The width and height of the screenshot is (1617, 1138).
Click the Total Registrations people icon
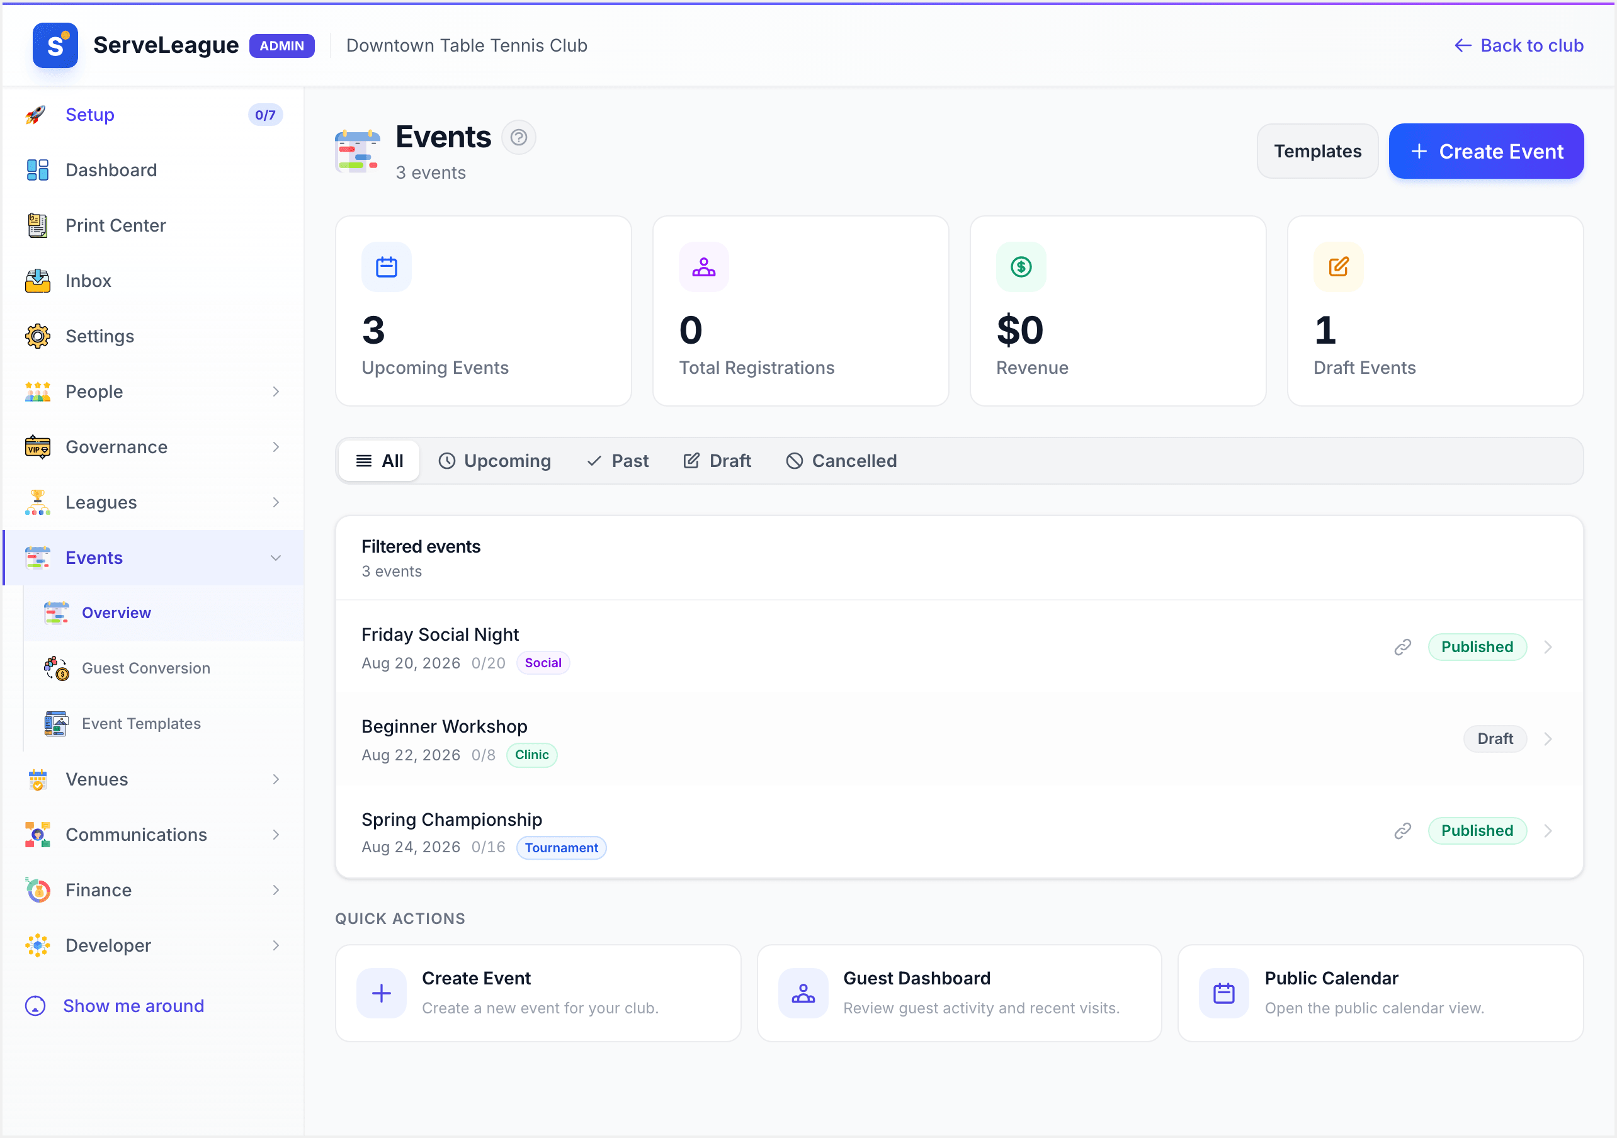[x=703, y=267]
